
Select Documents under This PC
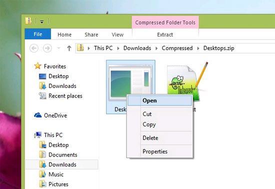tap(63, 154)
